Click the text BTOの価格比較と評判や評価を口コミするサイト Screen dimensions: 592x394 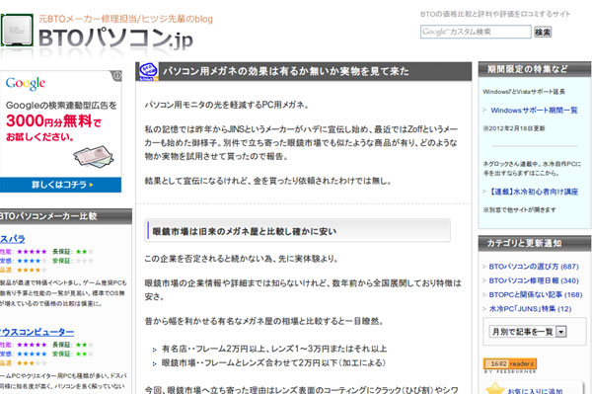click(495, 14)
